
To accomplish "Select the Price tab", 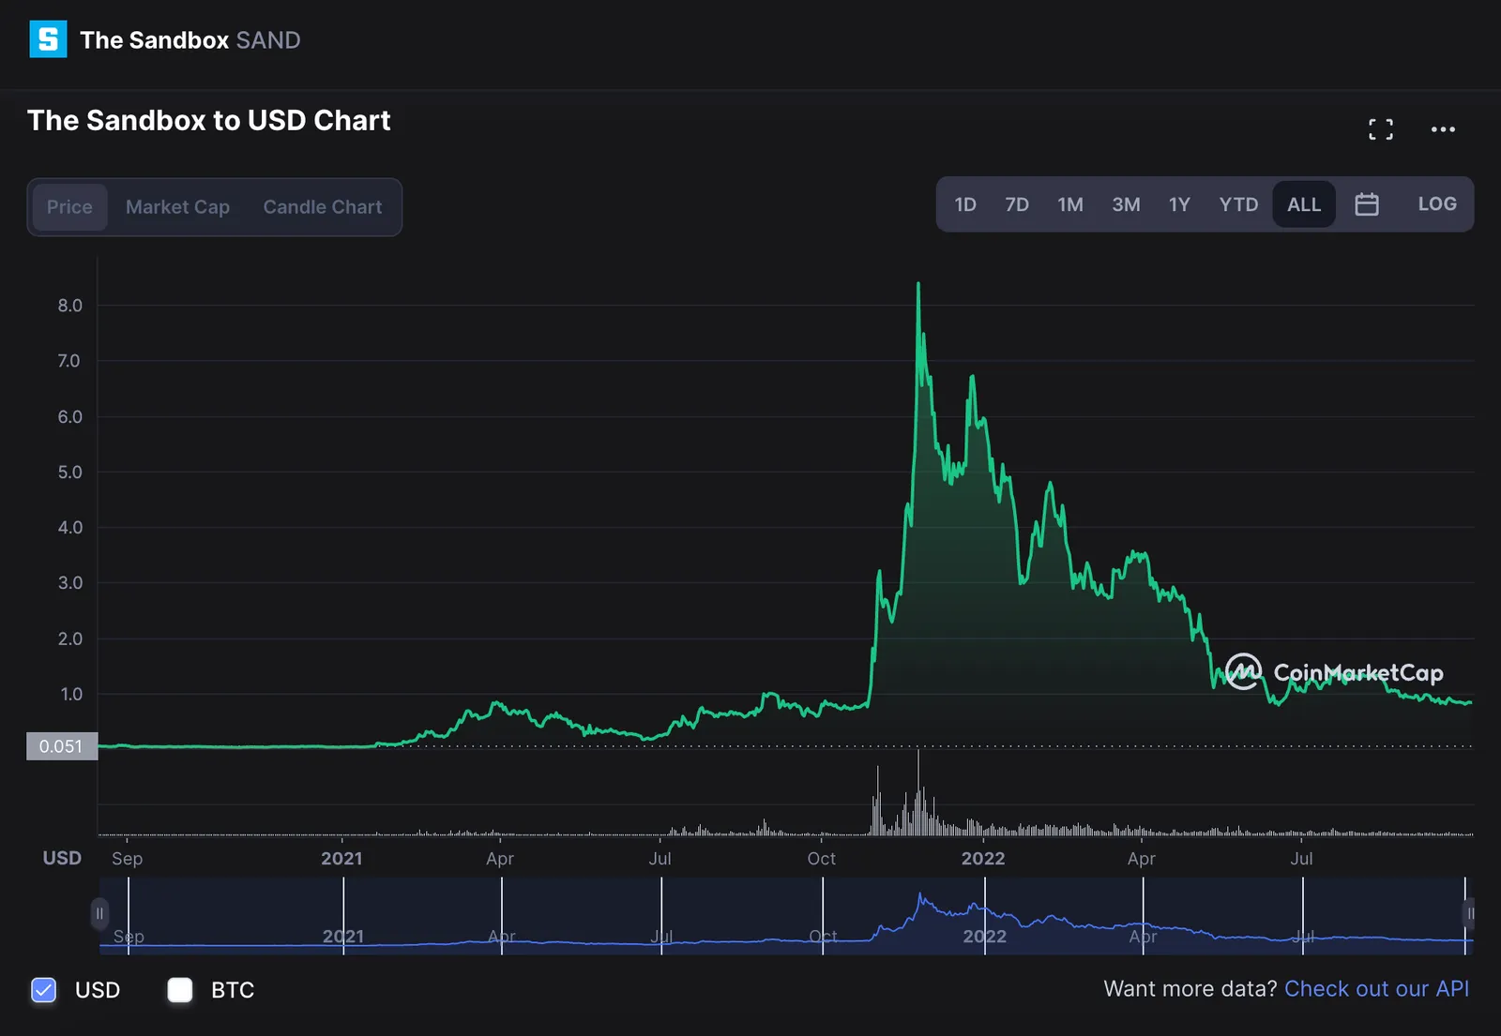I will pyautogui.click(x=69, y=207).
